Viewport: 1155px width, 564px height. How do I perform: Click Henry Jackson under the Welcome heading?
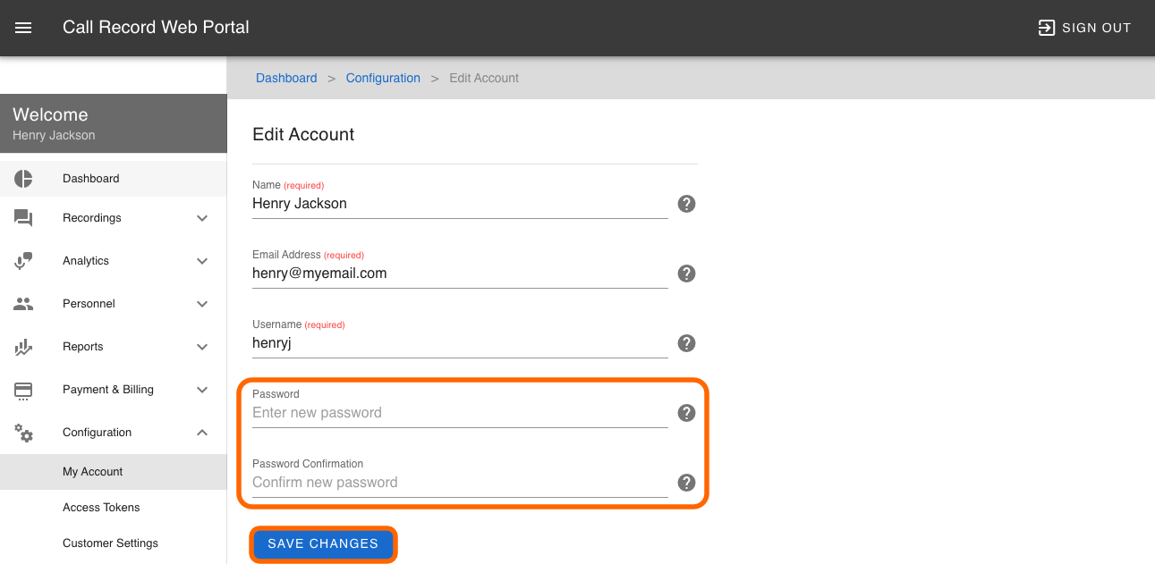click(54, 136)
